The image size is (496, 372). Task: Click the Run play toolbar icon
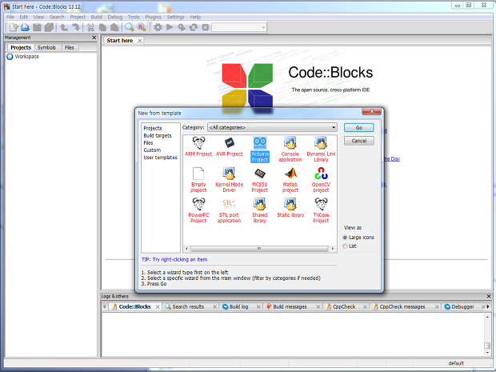click(170, 27)
